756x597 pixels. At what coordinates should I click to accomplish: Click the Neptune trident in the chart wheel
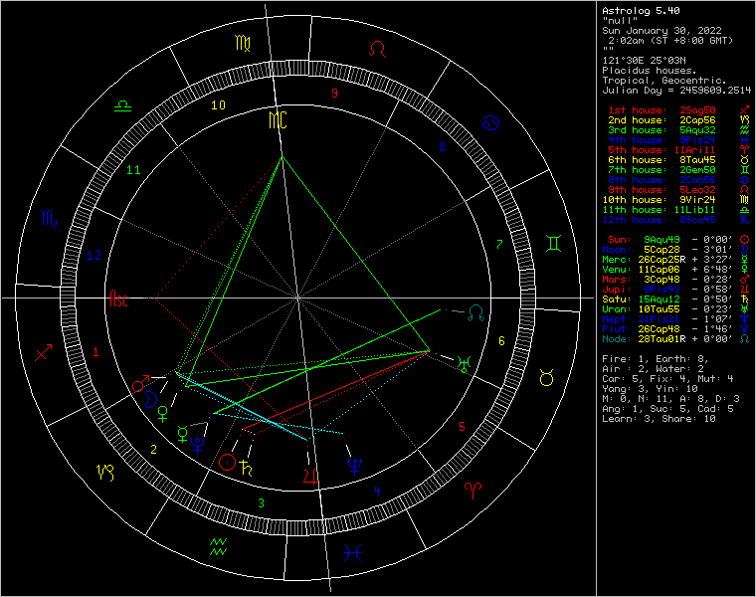(355, 466)
